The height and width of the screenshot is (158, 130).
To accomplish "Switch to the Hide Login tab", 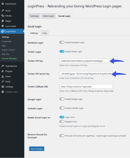I will (x=48, y=16).
